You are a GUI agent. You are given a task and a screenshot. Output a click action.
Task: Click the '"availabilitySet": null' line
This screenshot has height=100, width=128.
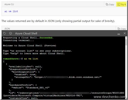coord(25,67)
